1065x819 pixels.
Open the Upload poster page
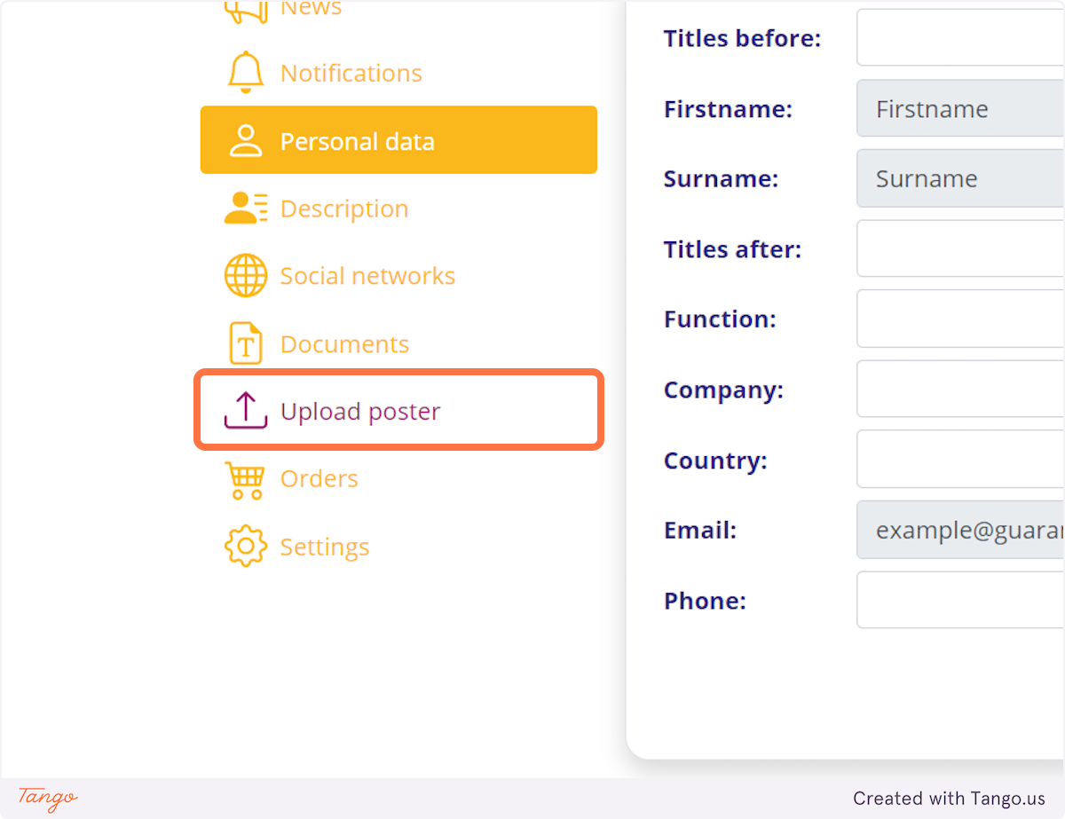(360, 411)
